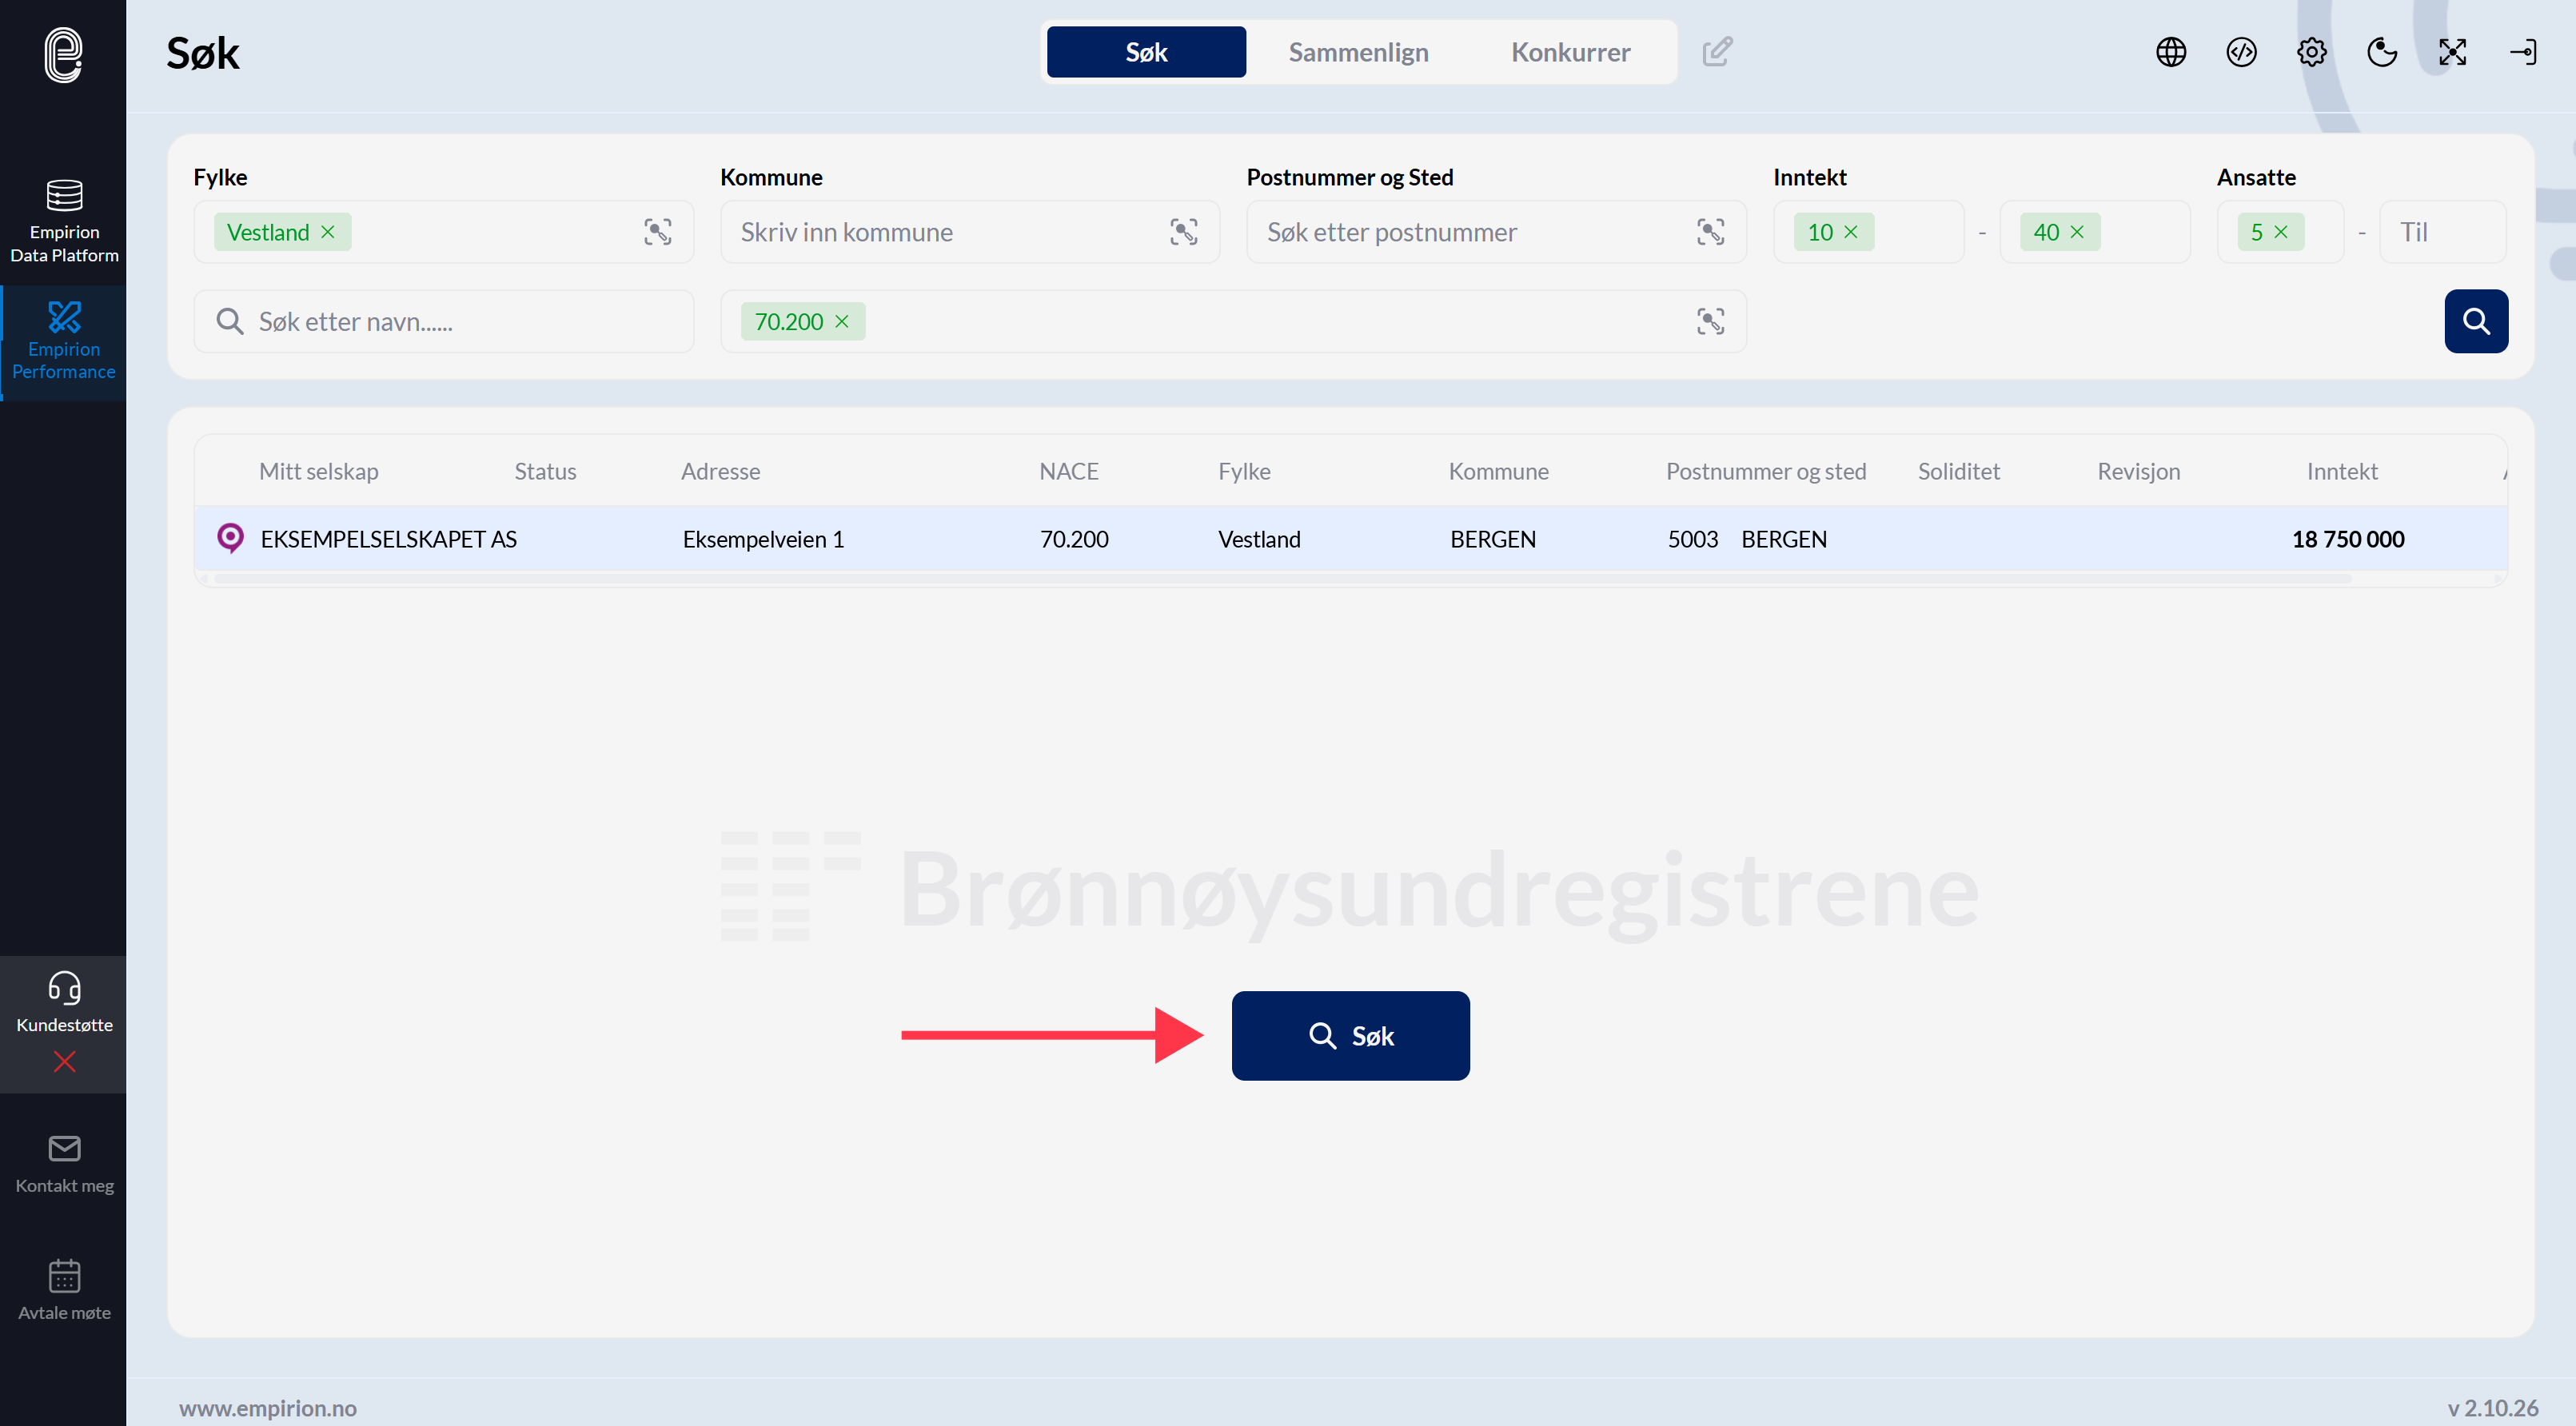Click the scan icon in Kommune field
This screenshot has height=1426, width=2576.
[1183, 232]
